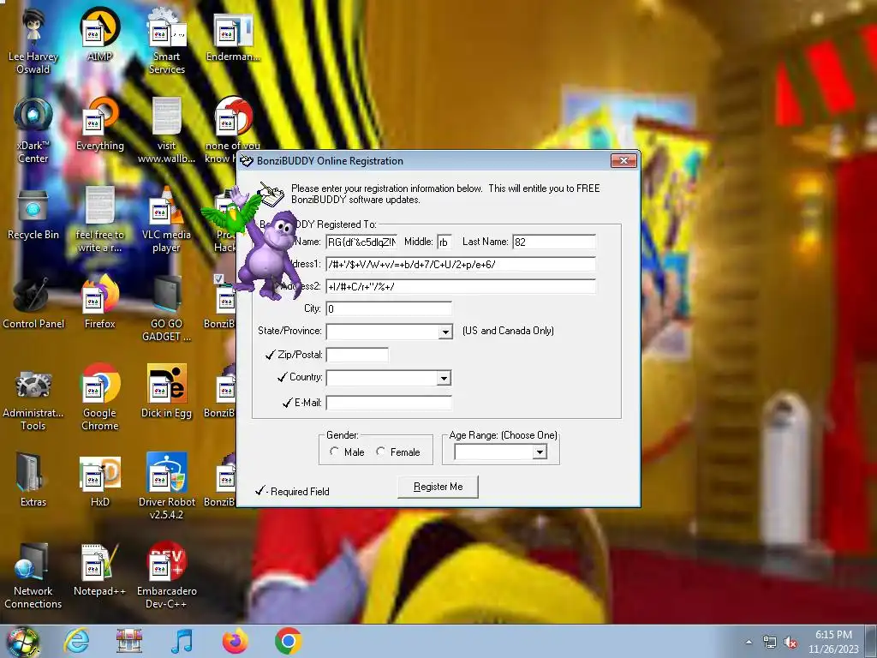Click the Address2 input field
This screenshot has height=658, width=877.
461,286
